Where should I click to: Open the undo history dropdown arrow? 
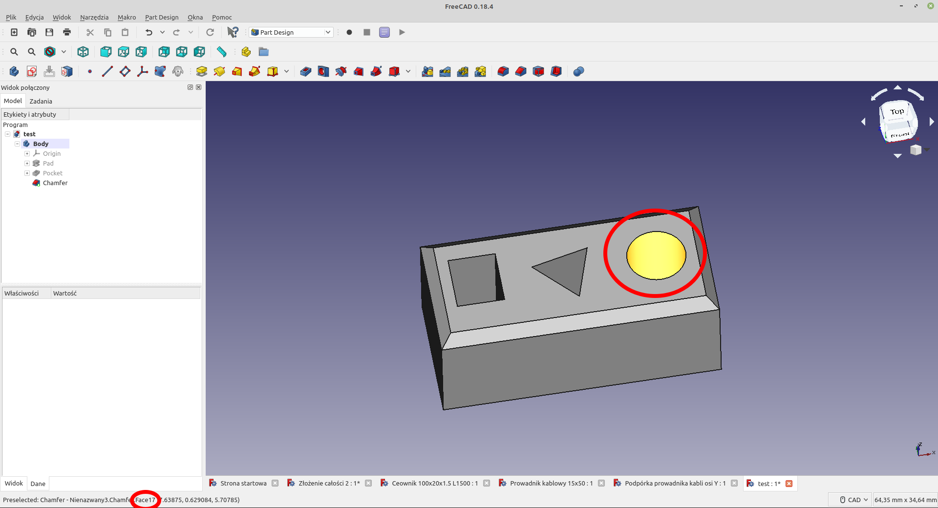pos(162,32)
